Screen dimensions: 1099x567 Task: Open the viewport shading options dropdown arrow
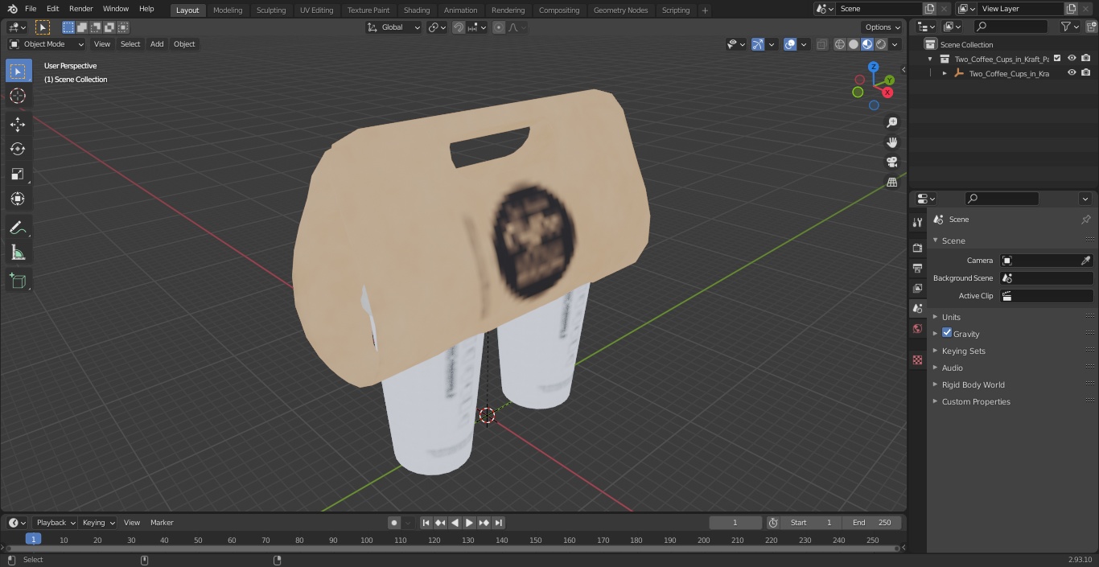pos(895,44)
